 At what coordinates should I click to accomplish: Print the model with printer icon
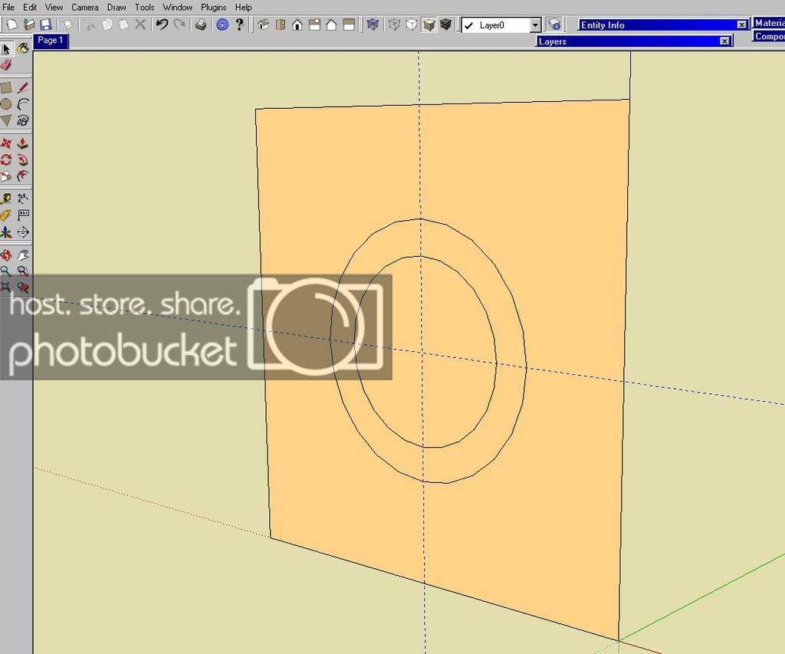coord(201,25)
